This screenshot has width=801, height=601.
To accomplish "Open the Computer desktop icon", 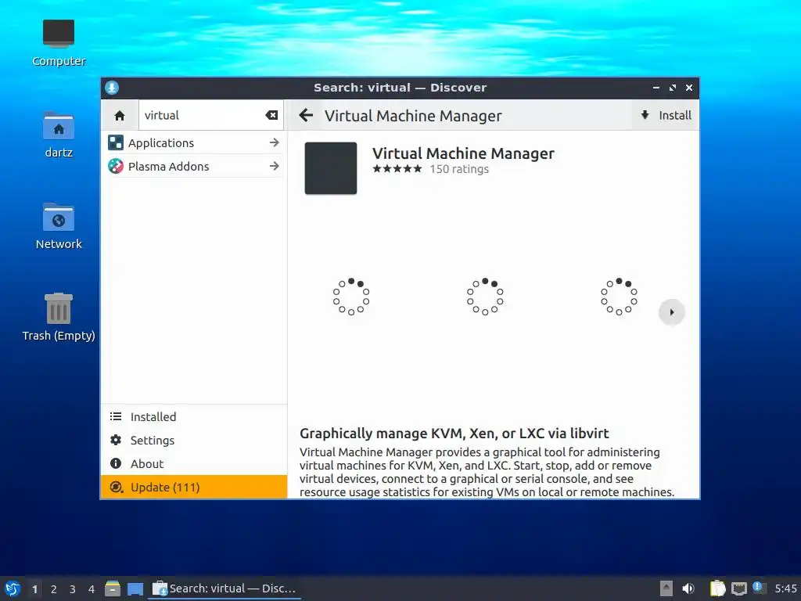I will [59, 44].
